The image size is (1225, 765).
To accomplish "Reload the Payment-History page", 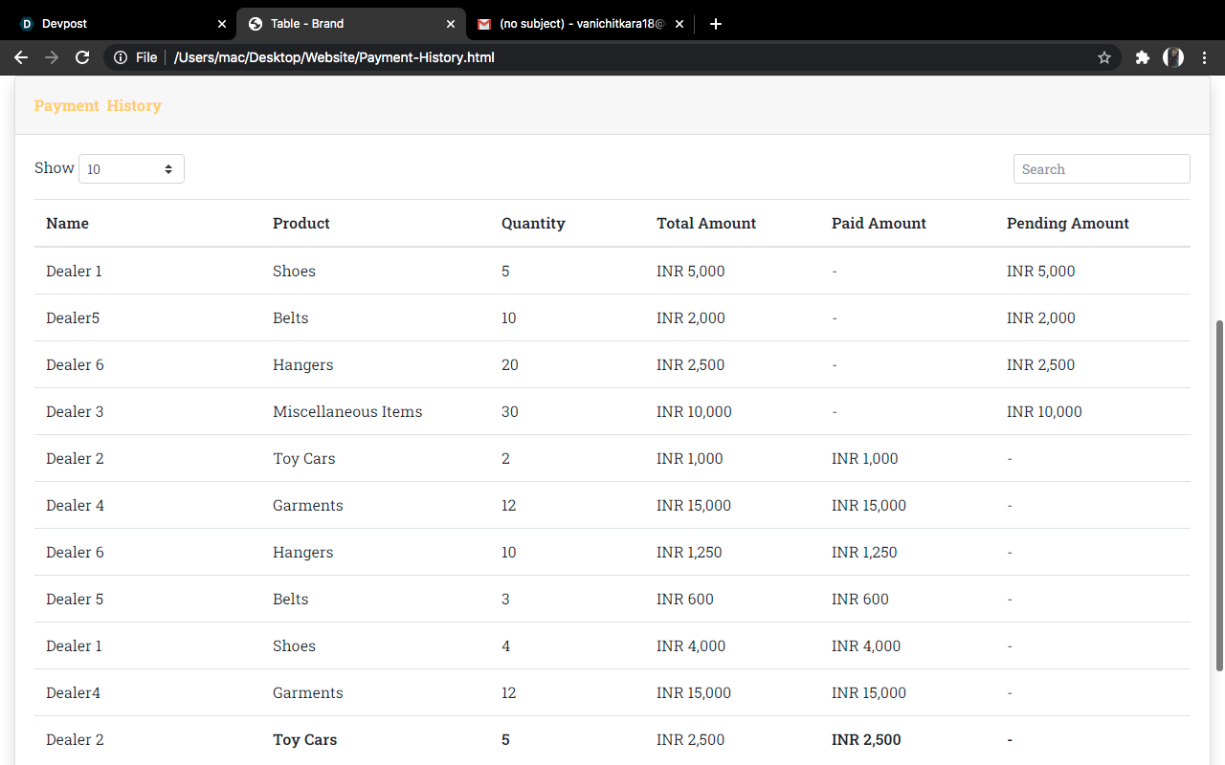I will coord(82,57).
